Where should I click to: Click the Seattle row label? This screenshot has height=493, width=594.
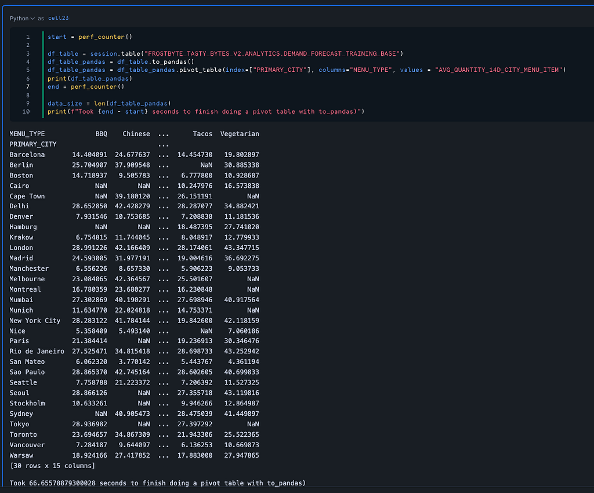point(23,382)
